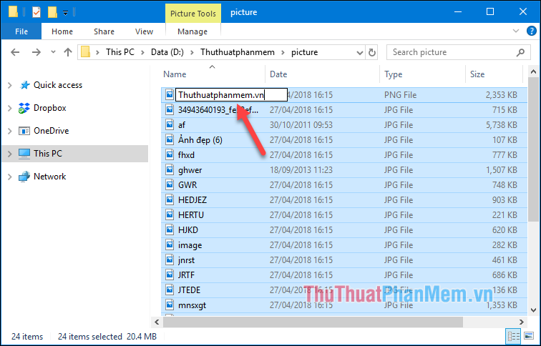Expand the OneDrive tree node
This screenshot has width=541, height=346.
pyautogui.click(x=10, y=131)
